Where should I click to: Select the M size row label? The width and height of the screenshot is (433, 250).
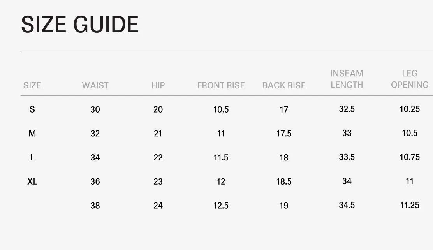tap(32, 134)
